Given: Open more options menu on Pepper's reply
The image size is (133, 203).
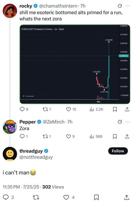Looking at the screenshot, I should [127, 122].
